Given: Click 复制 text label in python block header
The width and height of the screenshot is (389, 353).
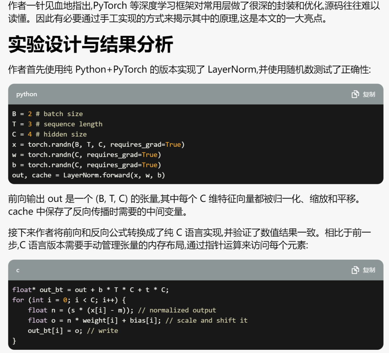Looking at the screenshot, I should coord(369,94).
